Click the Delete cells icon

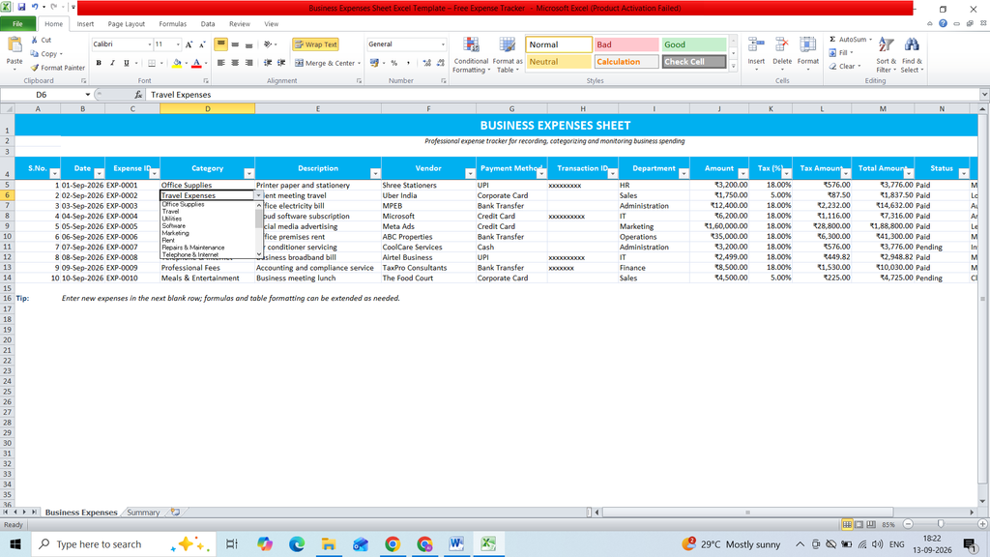pyautogui.click(x=781, y=45)
